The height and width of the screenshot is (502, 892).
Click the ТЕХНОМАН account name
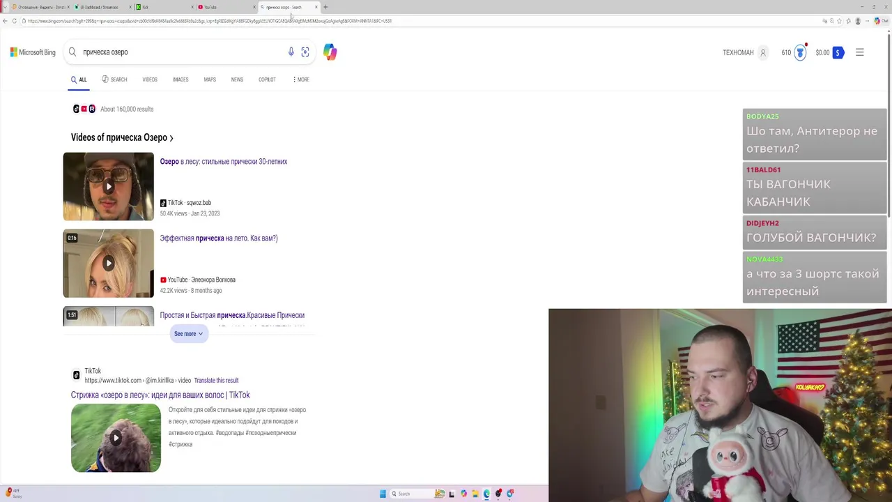(x=738, y=52)
